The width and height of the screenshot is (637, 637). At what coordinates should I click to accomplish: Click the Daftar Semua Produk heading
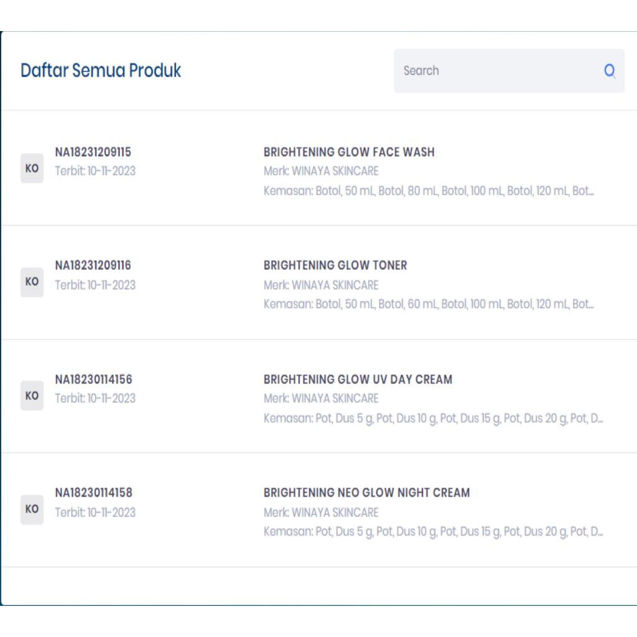pyautogui.click(x=101, y=70)
